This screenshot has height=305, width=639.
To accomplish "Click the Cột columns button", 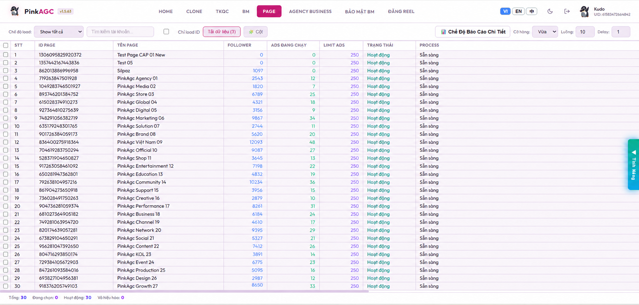I will [255, 32].
